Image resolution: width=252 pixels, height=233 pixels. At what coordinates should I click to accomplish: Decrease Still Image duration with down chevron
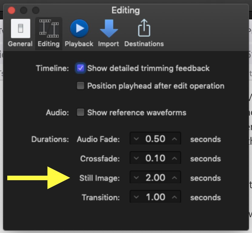click(136, 178)
